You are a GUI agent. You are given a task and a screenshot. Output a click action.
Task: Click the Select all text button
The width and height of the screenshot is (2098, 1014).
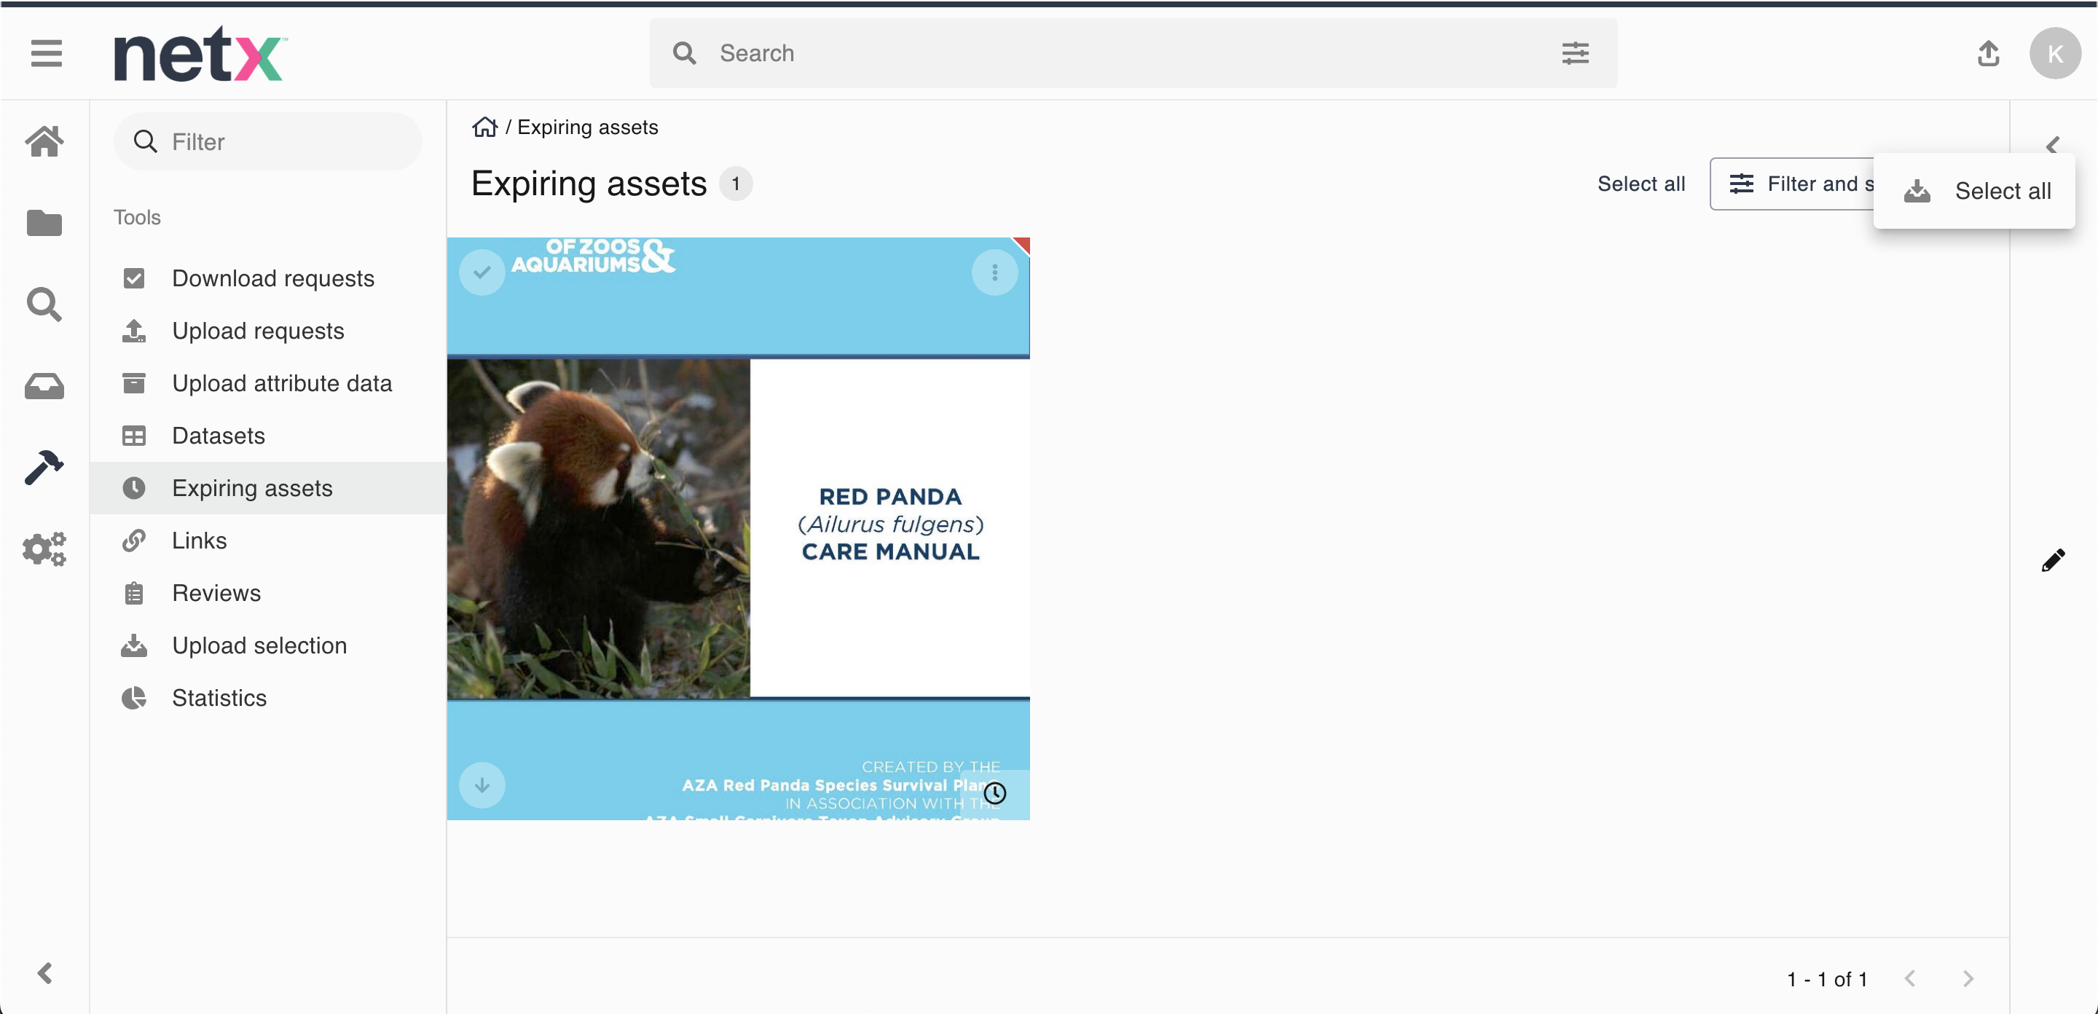(x=1641, y=184)
